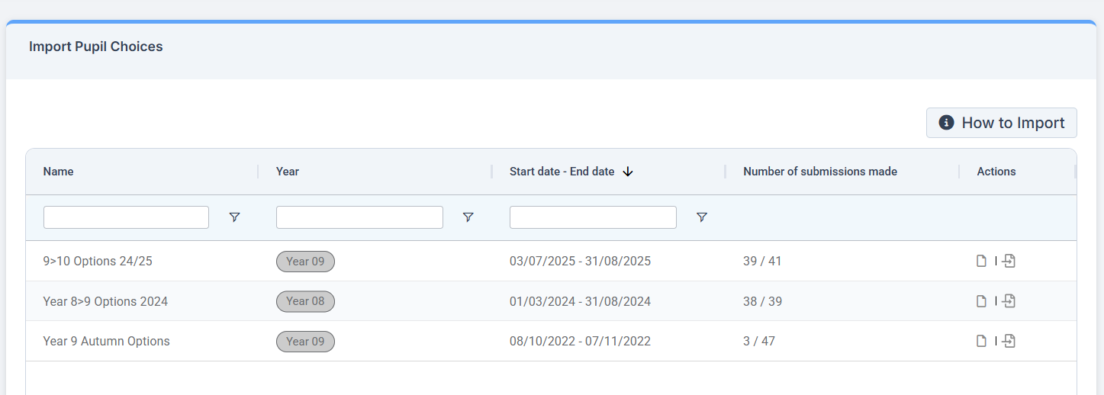Click document icon for Year 8>9 Options 2024

[982, 301]
